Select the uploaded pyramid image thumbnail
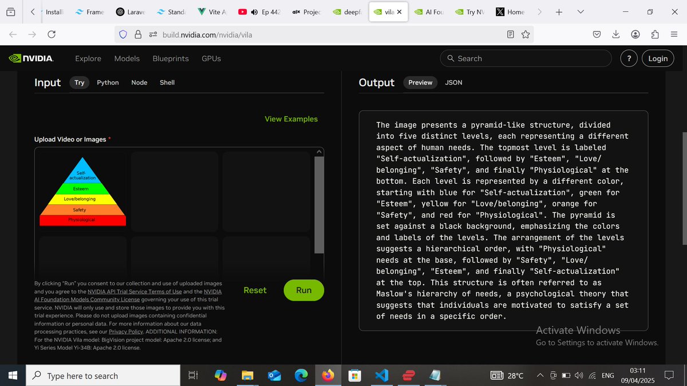The image size is (687, 386). click(x=82, y=192)
